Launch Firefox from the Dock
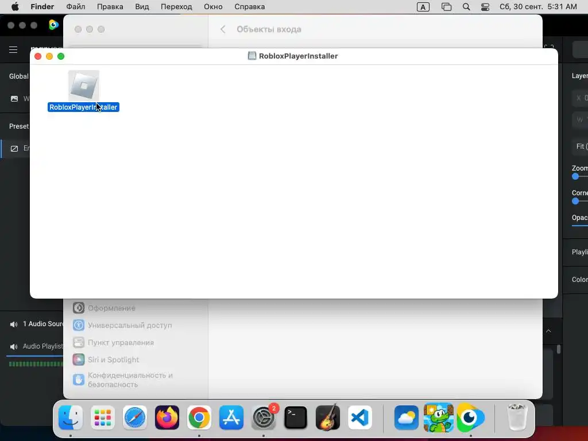 [x=167, y=417]
